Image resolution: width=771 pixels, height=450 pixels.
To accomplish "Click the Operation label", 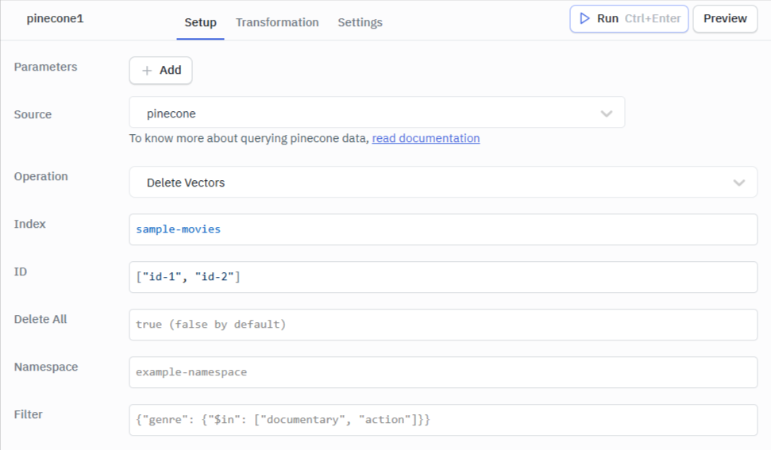I will coord(40,176).
